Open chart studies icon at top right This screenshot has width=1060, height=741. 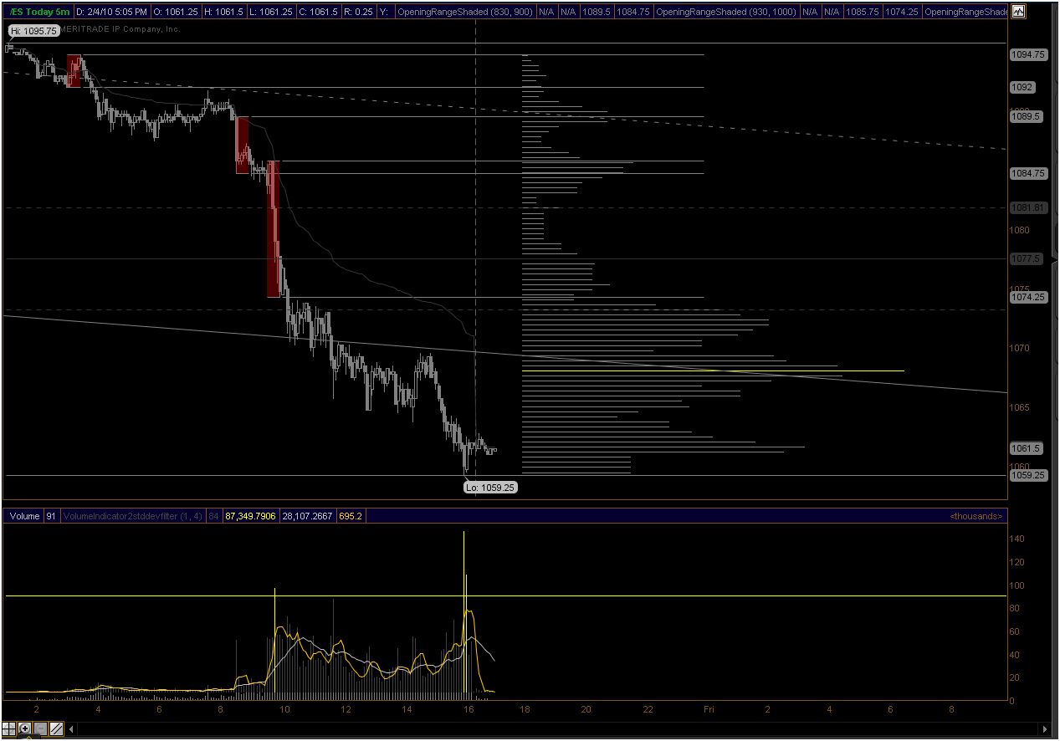point(1018,12)
